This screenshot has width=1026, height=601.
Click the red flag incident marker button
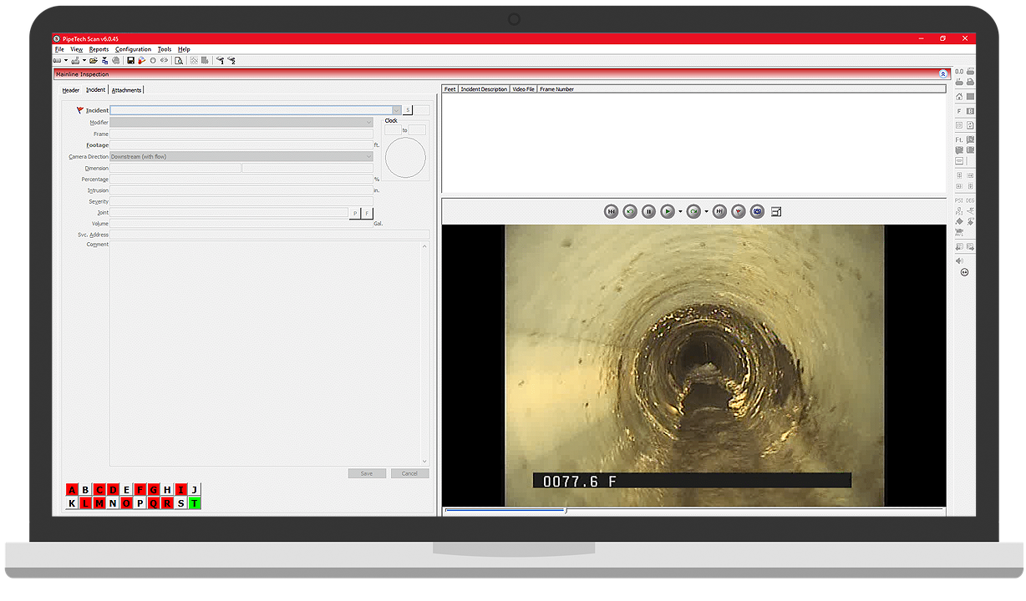point(738,211)
